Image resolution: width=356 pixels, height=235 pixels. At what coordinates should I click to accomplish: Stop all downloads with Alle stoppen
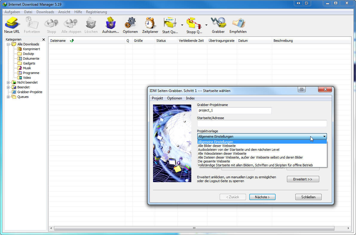71,24
